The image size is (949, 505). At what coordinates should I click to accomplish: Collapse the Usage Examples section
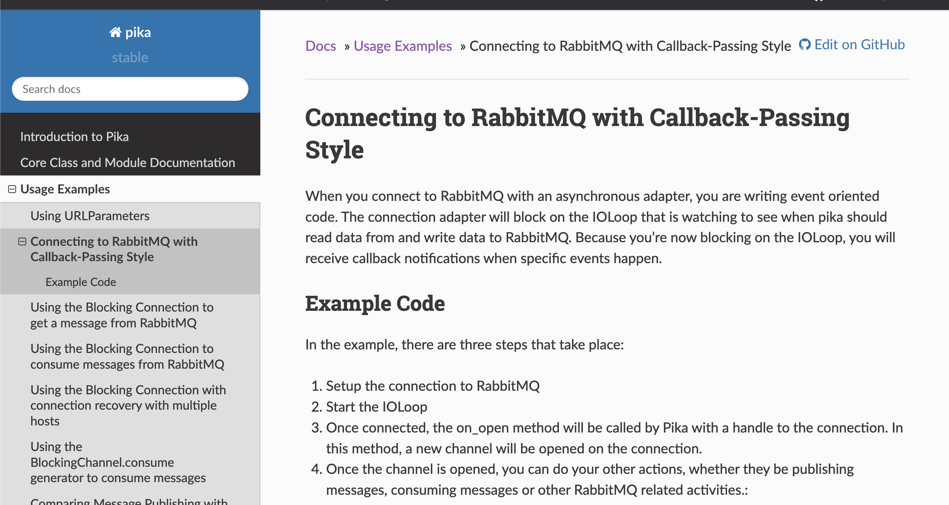point(12,189)
